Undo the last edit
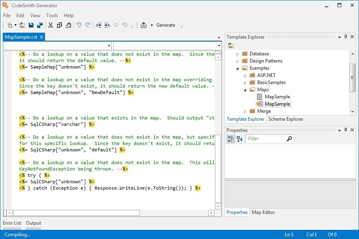The image size is (359, 239). coord(79,25)
